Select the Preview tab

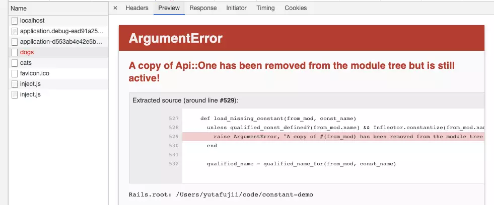169,8
